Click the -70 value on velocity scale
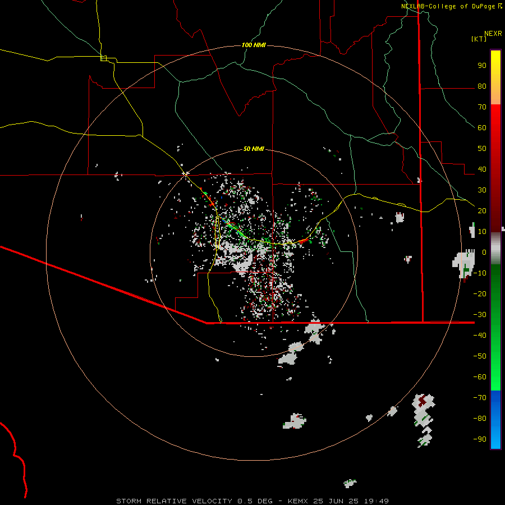Screen dimensions: 505x505 pyautogui.click(x=480, y=398)
